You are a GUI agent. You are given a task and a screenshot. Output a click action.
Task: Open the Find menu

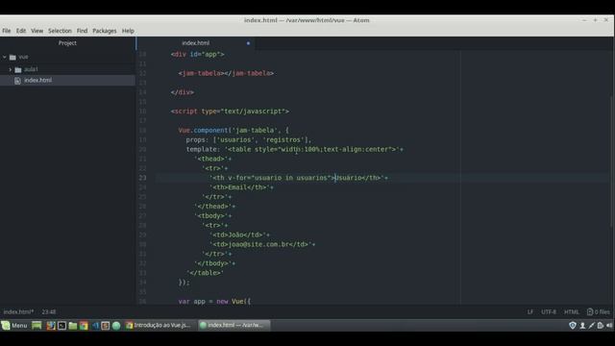(82, 31)
